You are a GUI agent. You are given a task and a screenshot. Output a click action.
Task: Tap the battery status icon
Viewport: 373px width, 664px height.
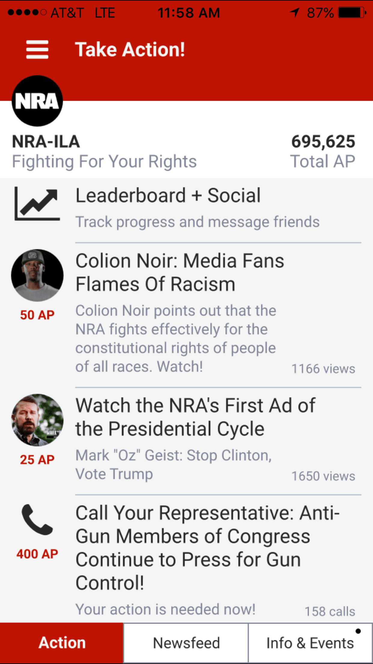pyautogui.click(x=352, y=13)
